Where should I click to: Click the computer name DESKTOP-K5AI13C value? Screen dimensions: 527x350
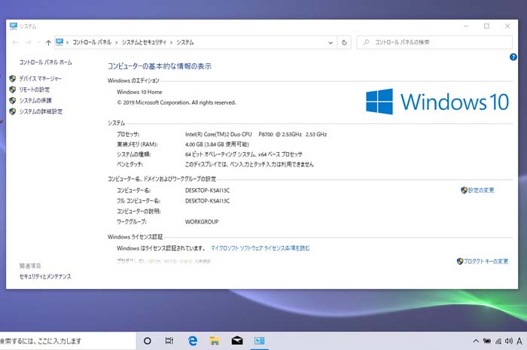[x=207, y=190]
